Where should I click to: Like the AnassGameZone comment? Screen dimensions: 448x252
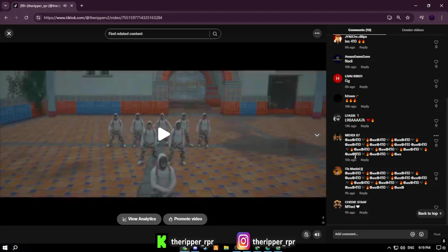pos(436,62)
